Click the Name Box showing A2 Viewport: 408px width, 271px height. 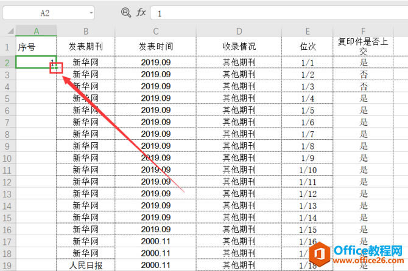(48, 13)
